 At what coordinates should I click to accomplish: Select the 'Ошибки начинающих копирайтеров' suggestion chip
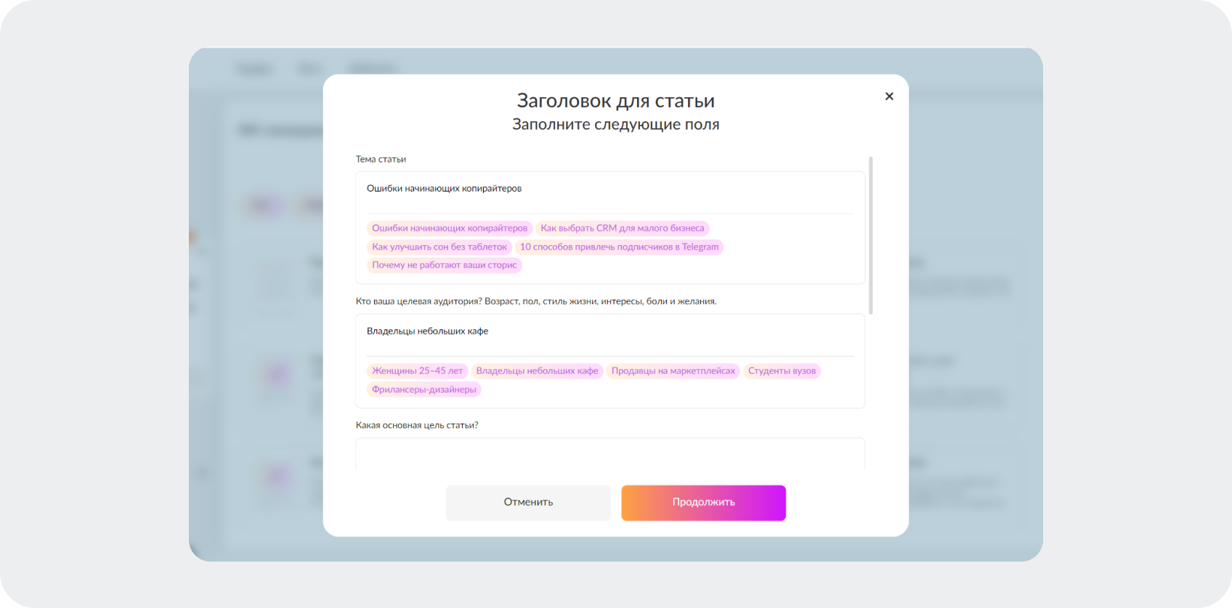click(x=450, y=228)
